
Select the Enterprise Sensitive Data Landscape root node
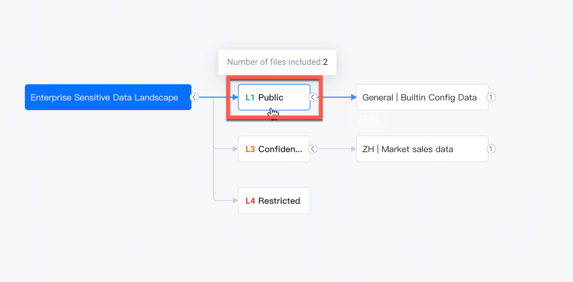pyautogui.click(x=108, y=97)
